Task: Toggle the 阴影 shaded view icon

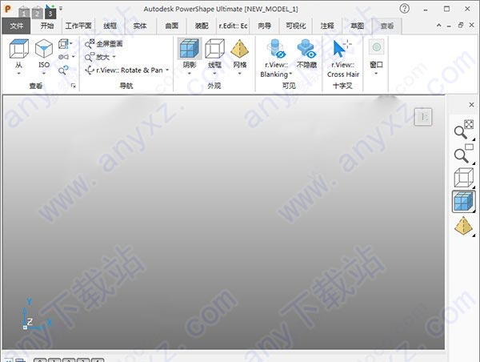Action: tap(190, 48)
